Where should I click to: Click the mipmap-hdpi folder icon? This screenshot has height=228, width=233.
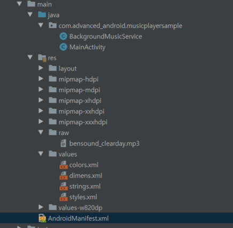(52, 79)
